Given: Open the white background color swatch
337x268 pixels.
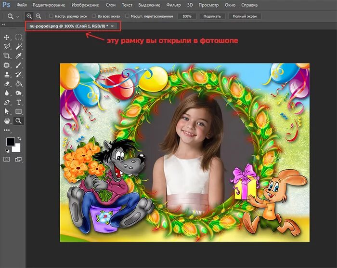Looking at the screenshot, I should tap(18, 149).
